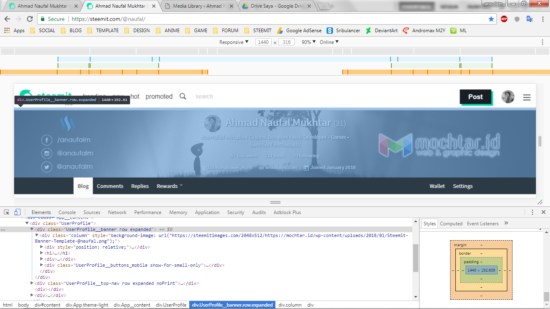Open the Comments profile tab

110,186
